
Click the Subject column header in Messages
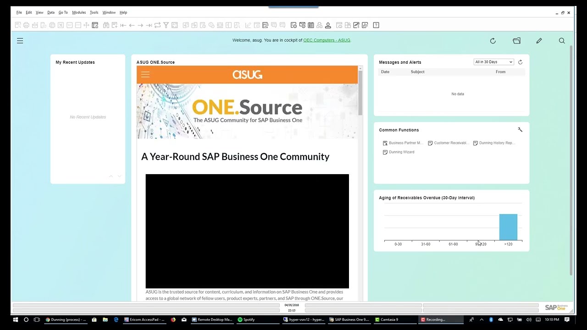pyautogui.click(x=417, y=72)
